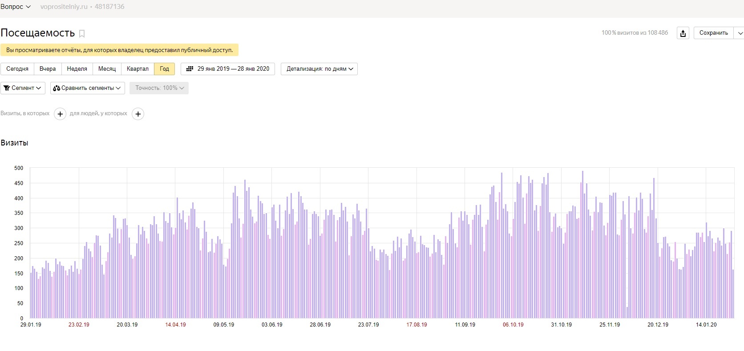The image size is (744, 351).
Task: Switch period to Месяц
Action: click(x=107, y=69)
